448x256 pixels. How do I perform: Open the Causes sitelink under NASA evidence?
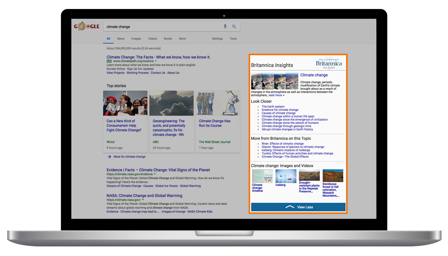tap(148, 186)
